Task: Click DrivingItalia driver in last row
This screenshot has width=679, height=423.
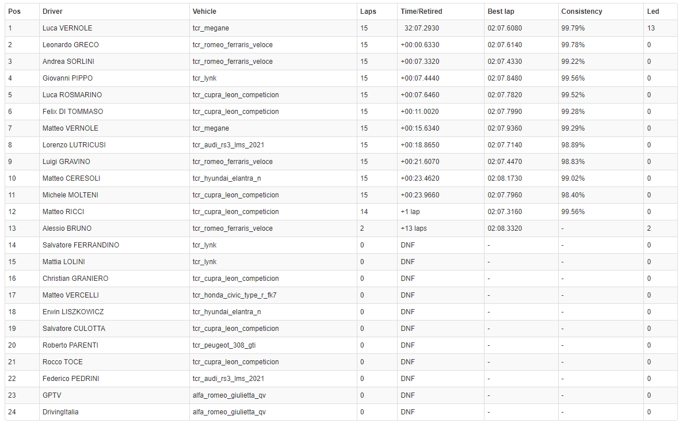Action: coord(60,412)
